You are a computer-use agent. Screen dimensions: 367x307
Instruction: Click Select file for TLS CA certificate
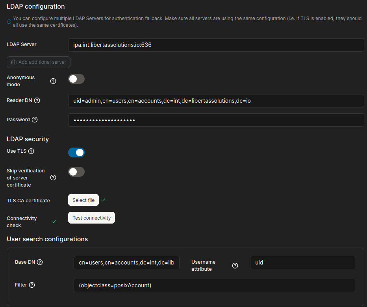pyautogui.click(x=83, y=200)
